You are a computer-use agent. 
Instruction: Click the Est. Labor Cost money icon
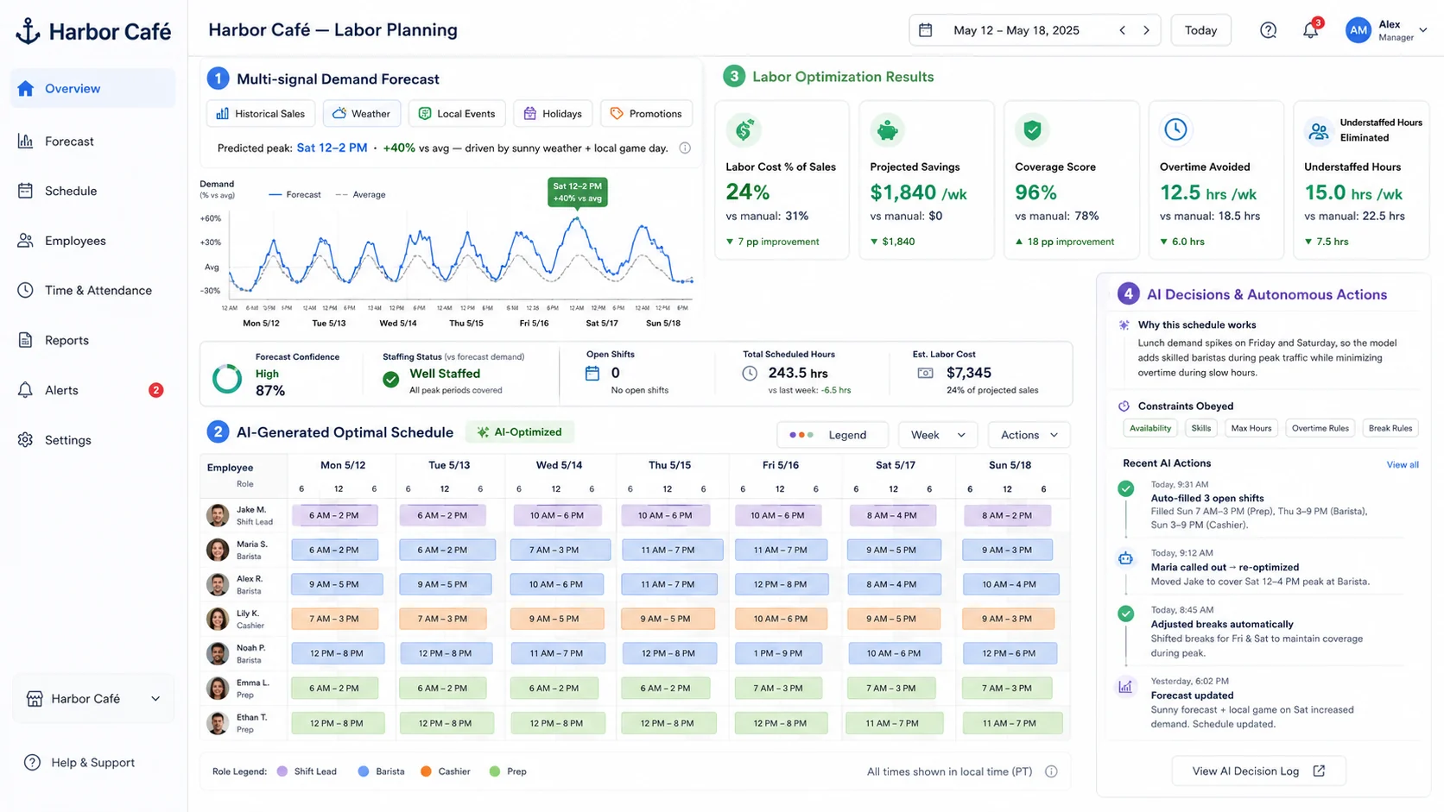click(925, 374)
